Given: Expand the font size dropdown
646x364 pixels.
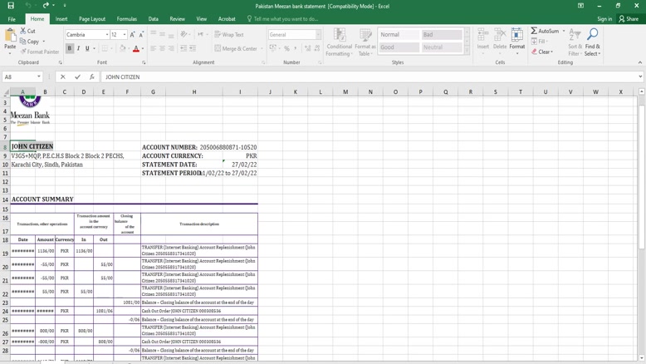Looking at the screenshot, I should tap(125, 35).
